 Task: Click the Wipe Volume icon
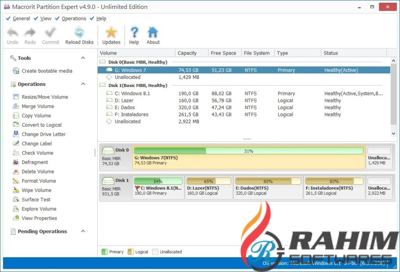pyautogui.click(x=16, y=190)
